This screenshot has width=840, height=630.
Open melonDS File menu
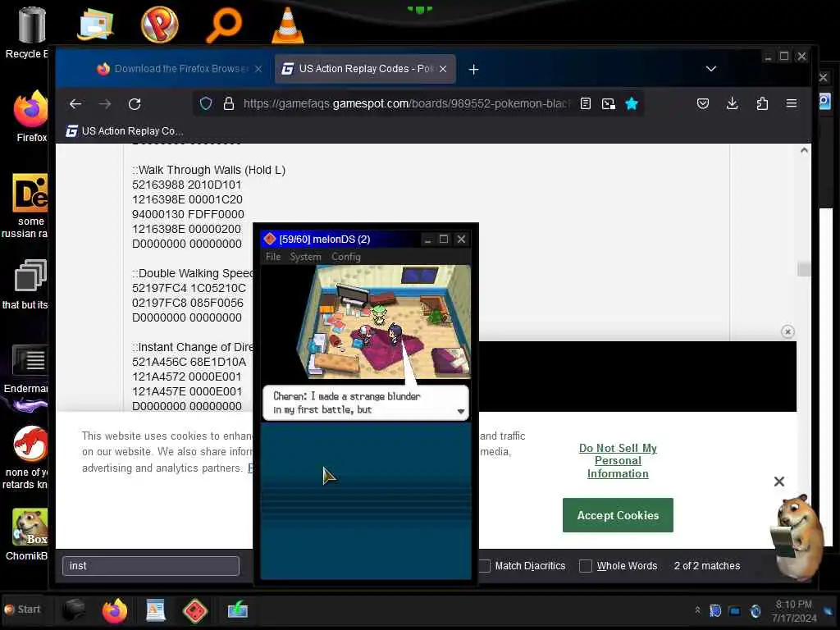pos(272,257)
